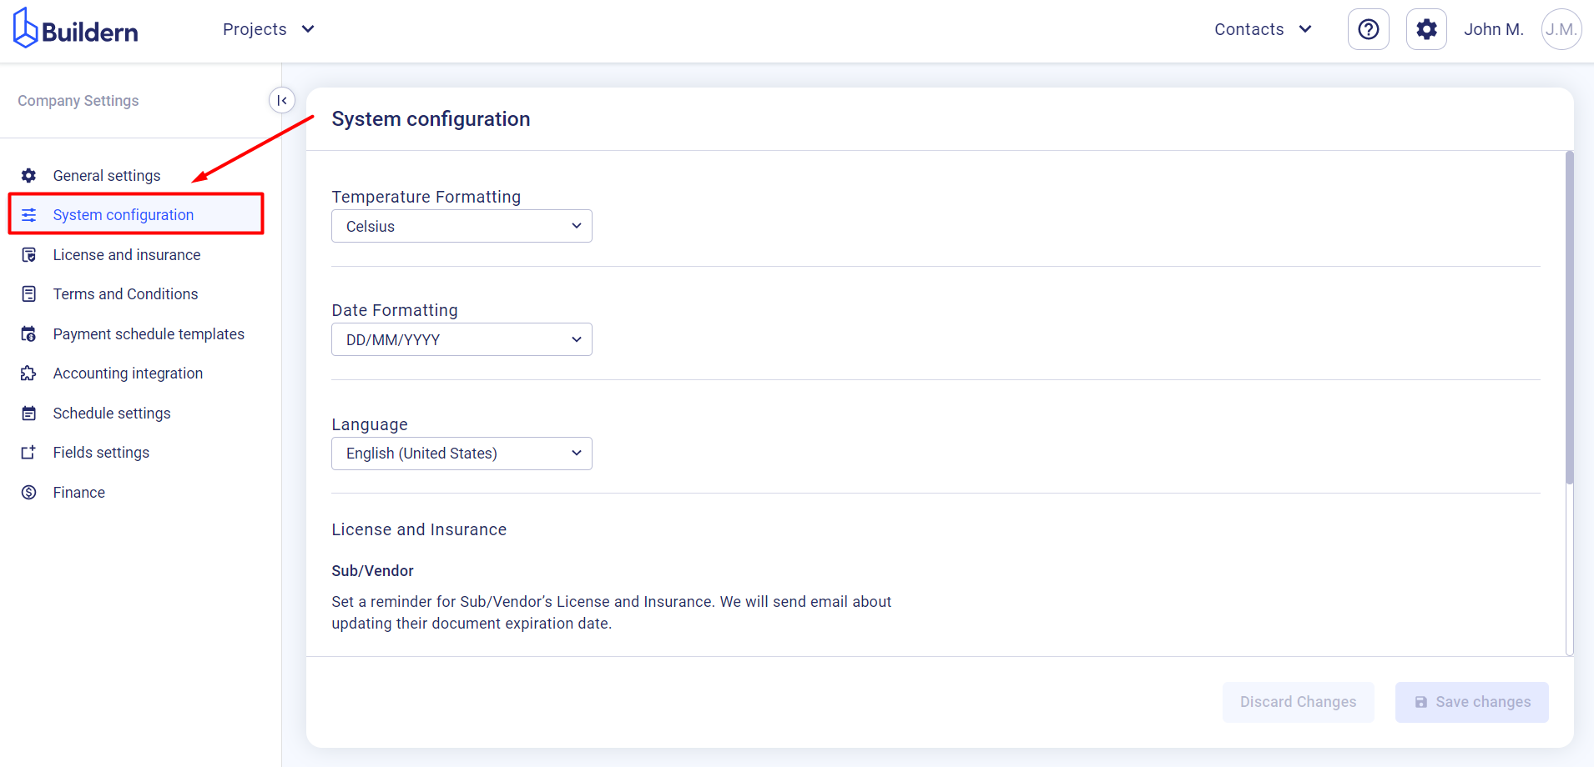Image resolution: width=1594 pixels, height=767 pixels.
Task: Expand the Projects menu
Action: pyautogui.click(x=268, y=30)
